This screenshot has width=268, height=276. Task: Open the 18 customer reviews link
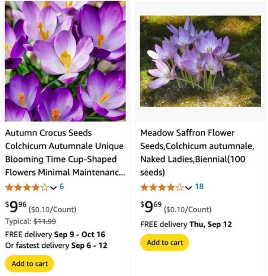[200, 186]
